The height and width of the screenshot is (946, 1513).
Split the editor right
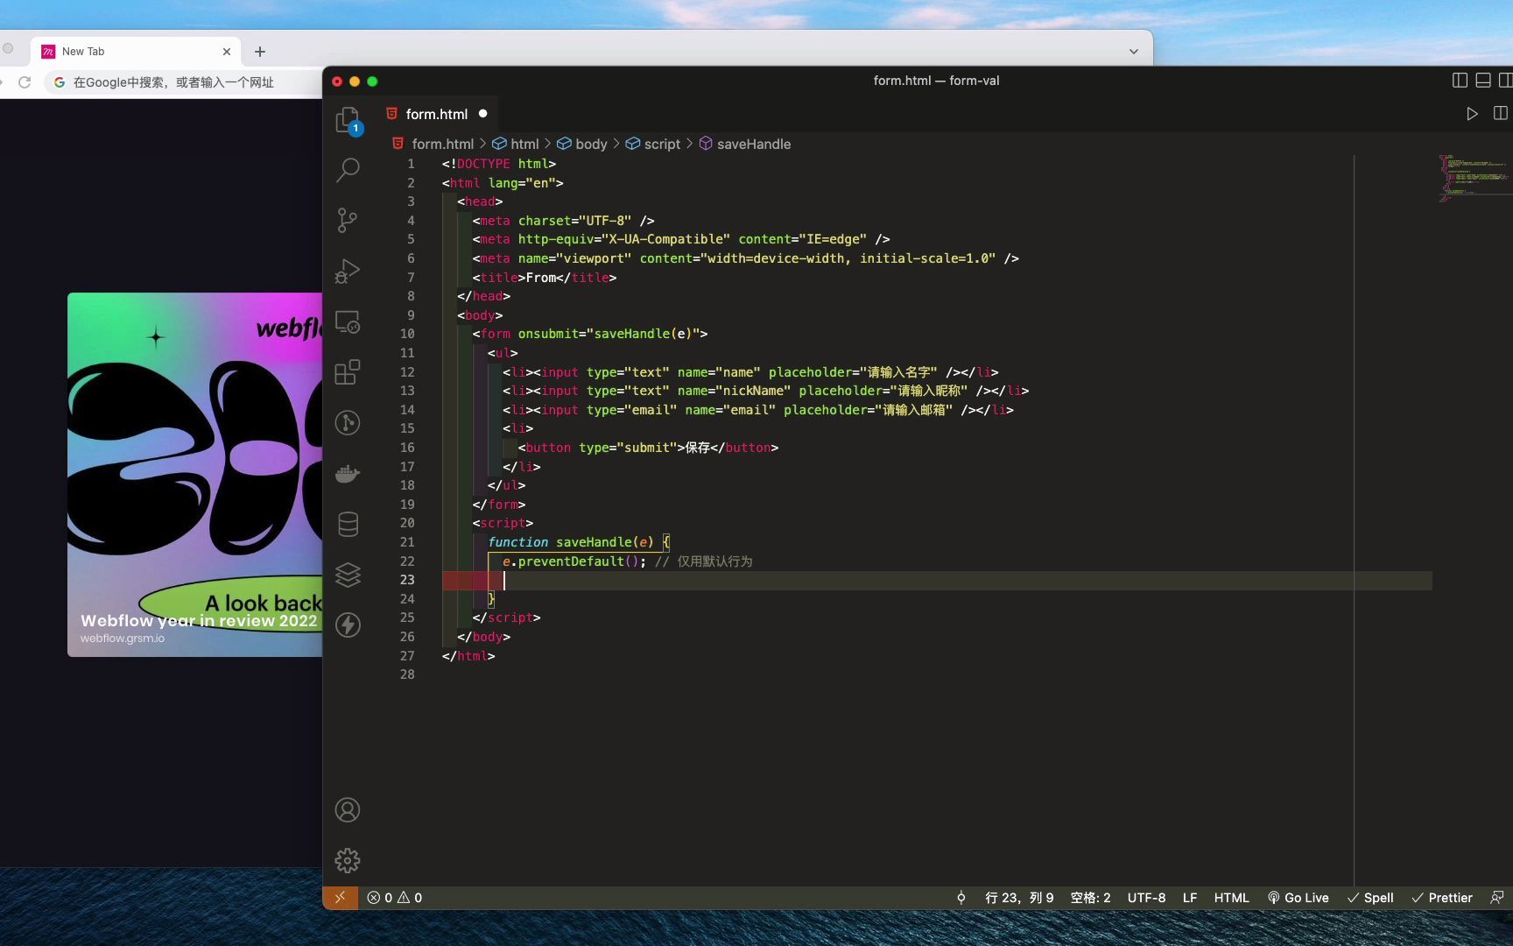(1501, 114)
